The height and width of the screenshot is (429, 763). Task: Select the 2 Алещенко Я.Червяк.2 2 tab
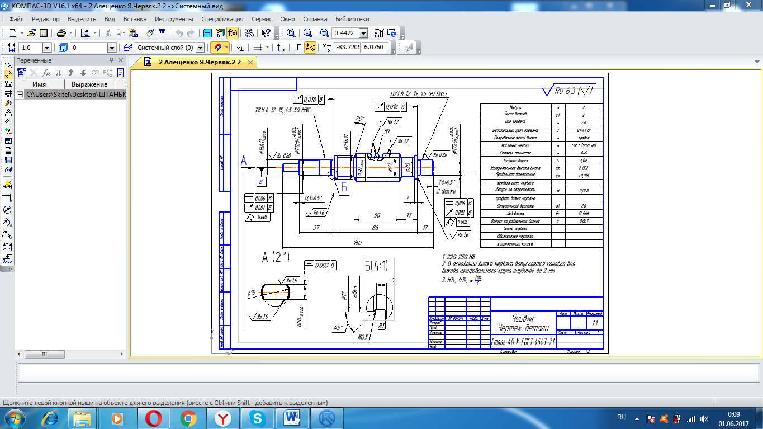[x=199, y=62]
